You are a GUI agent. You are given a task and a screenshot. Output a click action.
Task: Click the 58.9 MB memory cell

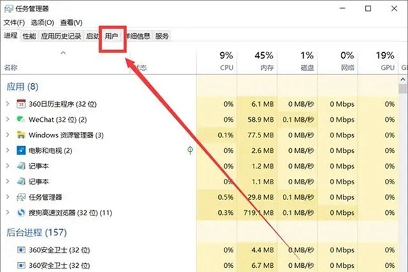260,120
